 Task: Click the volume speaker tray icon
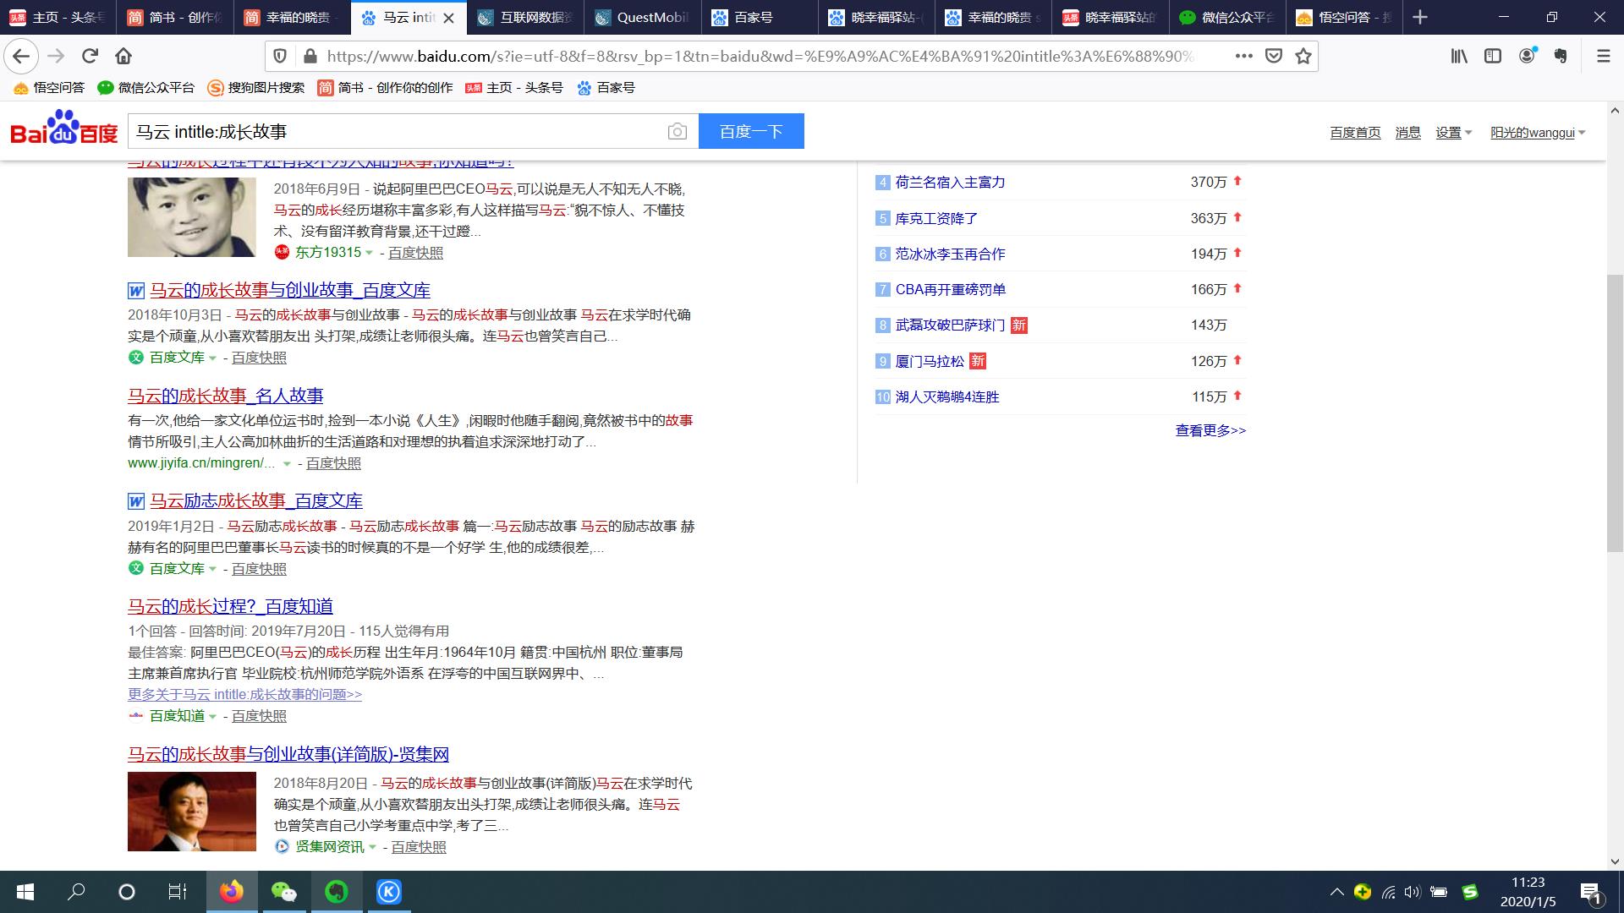(x=1412, y=892)
